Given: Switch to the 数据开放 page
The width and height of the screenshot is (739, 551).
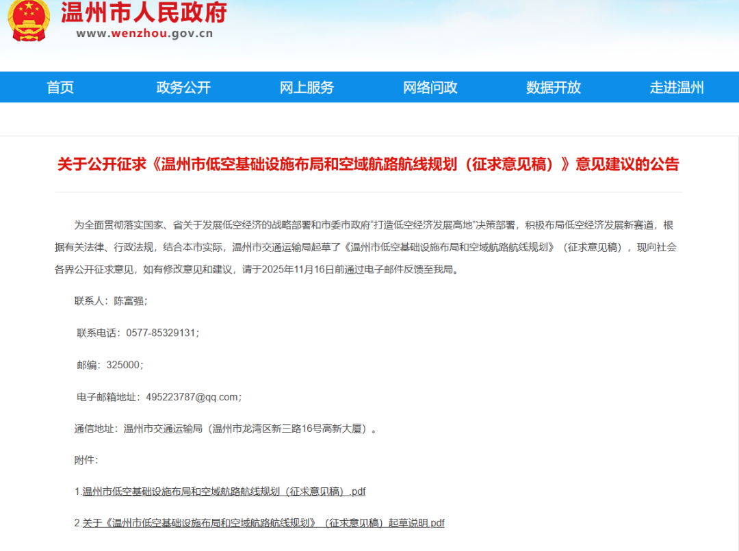Looking at the screenshot, I should point(553,88).
